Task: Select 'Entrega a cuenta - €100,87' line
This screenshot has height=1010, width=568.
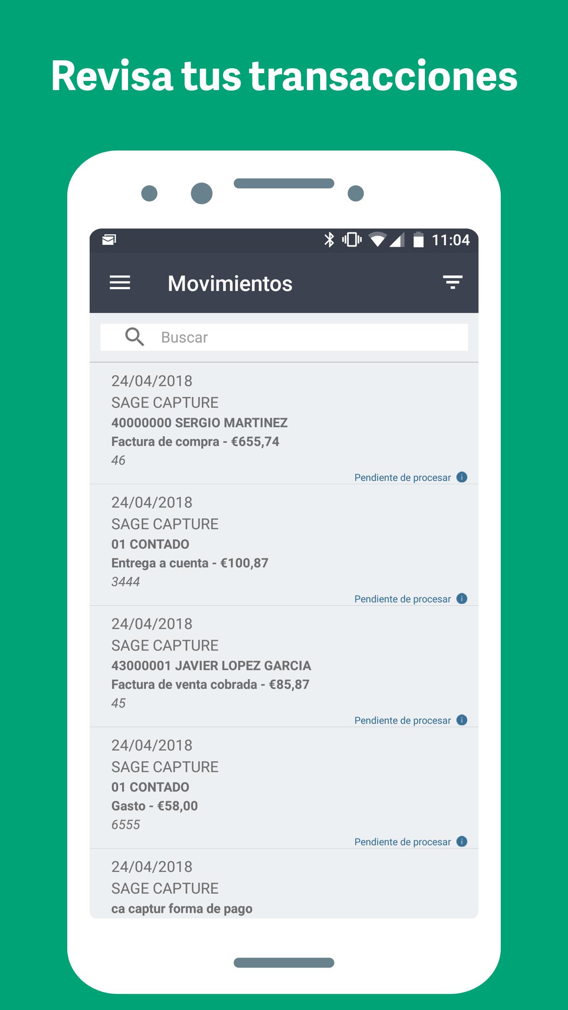Action: tap(190, 563)
